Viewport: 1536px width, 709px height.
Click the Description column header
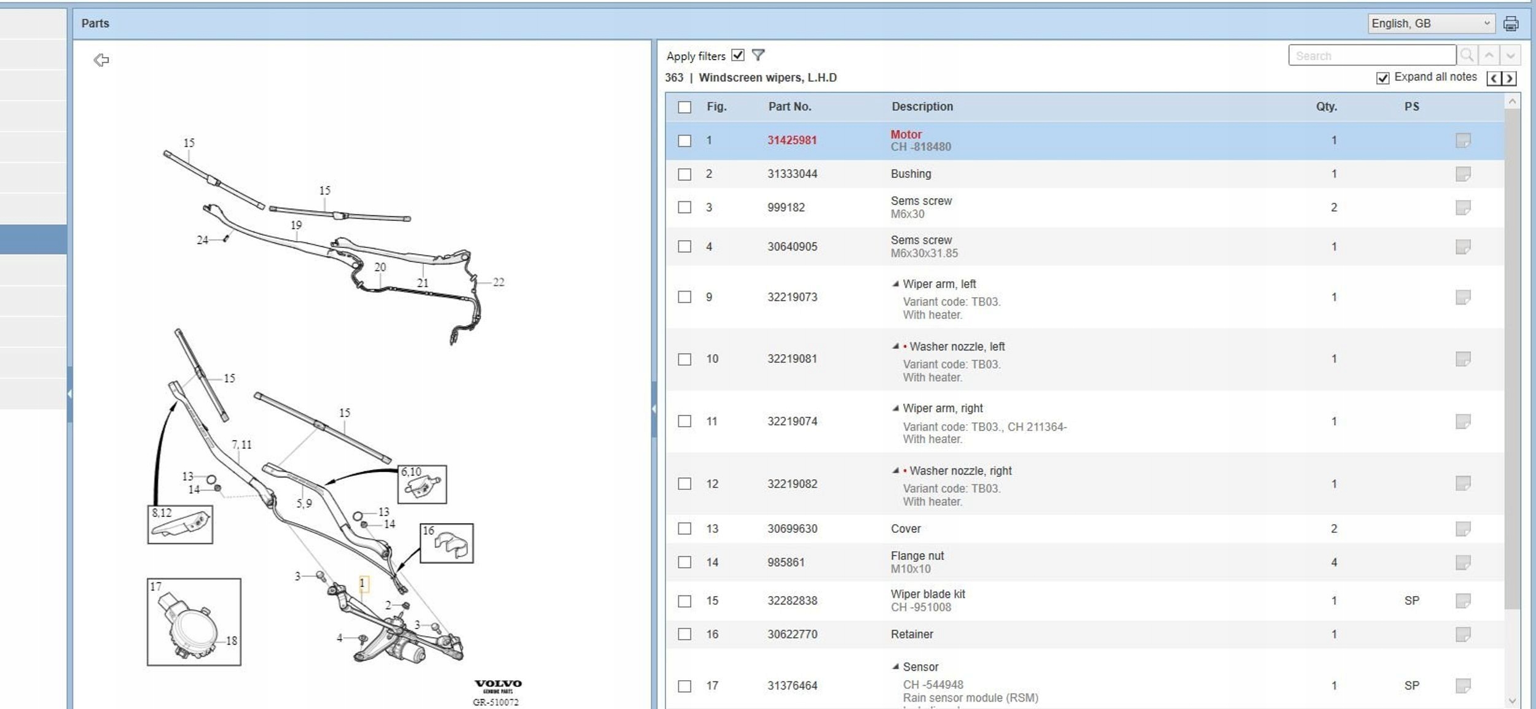[922, 107]
